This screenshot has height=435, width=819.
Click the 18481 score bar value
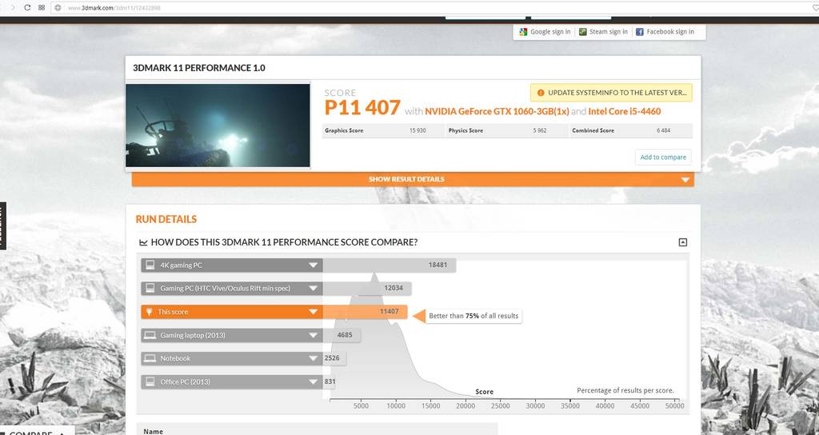click(x=437, y=265)
